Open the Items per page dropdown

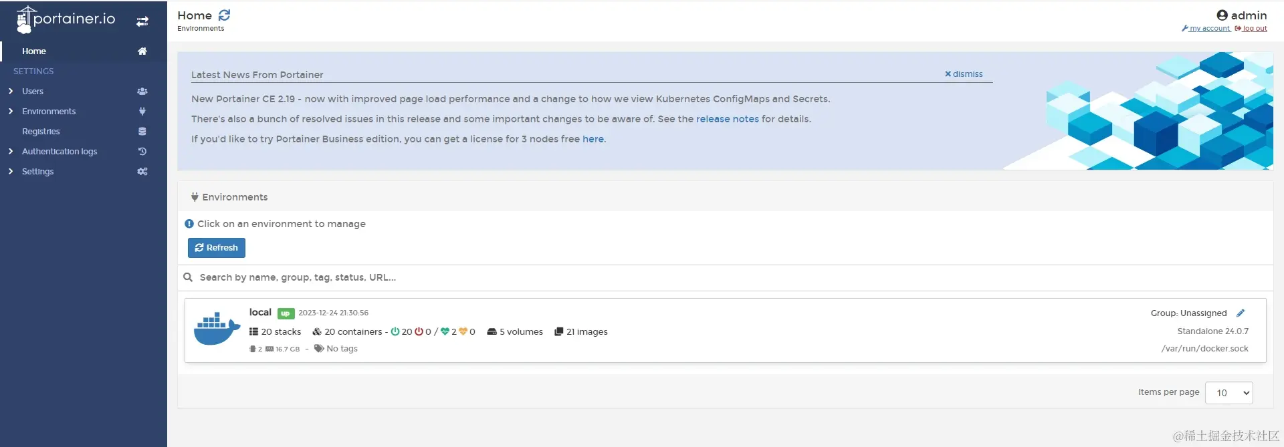[1229, 393]
